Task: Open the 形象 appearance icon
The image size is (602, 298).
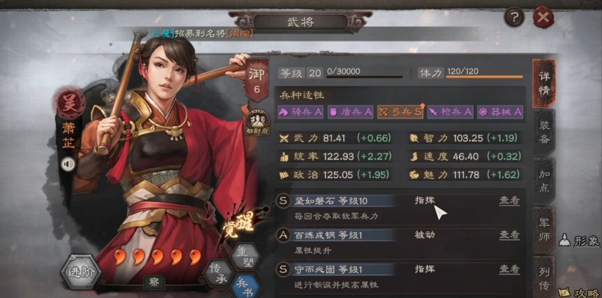Action: pyautogui.click(x=579, y=240)
